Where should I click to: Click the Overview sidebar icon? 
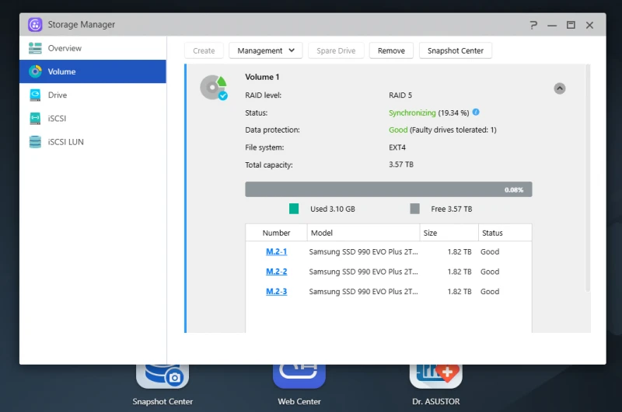point(35,48)
